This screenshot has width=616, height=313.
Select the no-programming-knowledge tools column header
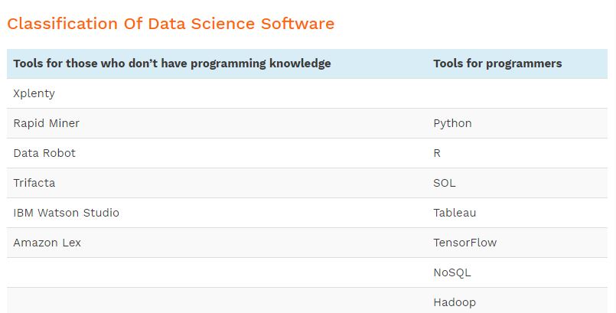(x=172, y=64)
